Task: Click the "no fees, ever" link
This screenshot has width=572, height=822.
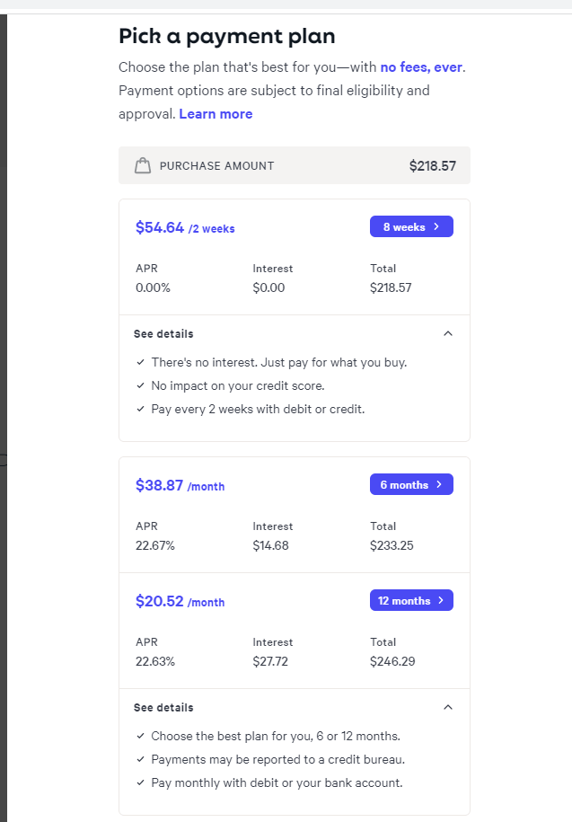Action: [x=422, y=66]
